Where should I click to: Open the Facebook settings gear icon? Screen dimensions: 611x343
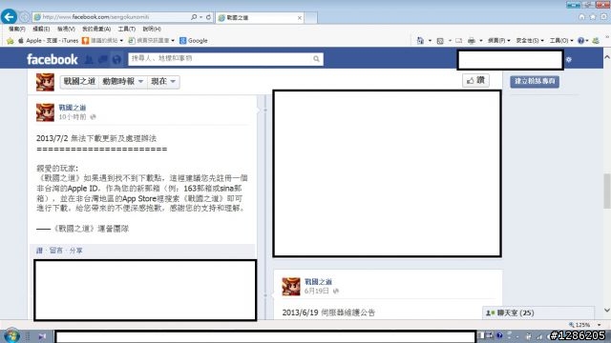point(569,59)
